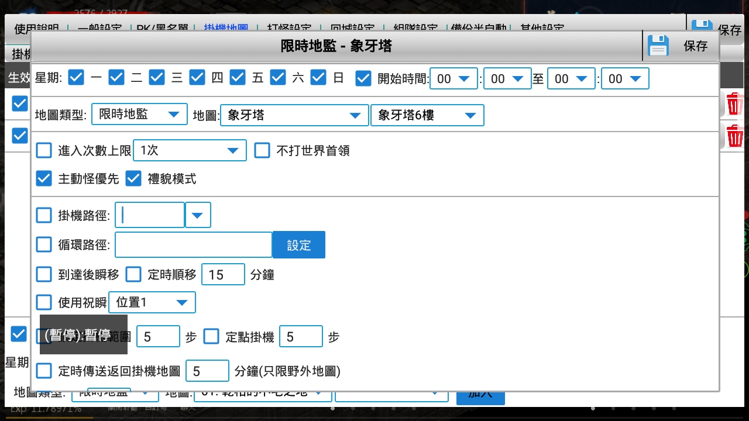The image size is (749, 421).
Task: Enable 掛機路徑 checkbox
Action: coord(44,215)
